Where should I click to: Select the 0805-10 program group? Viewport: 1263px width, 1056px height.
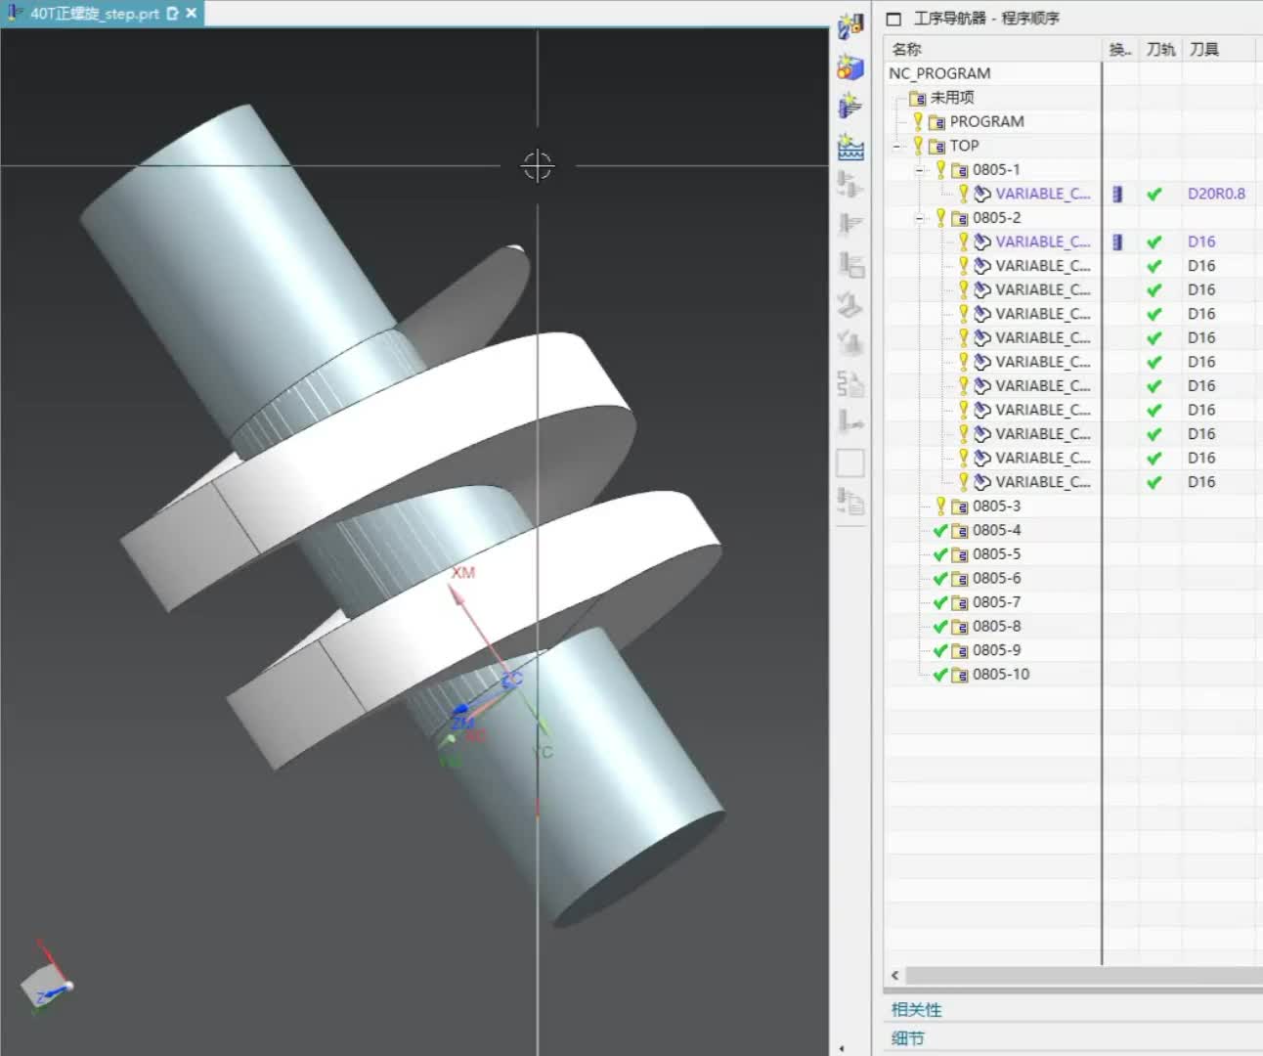pos(1001,675)
